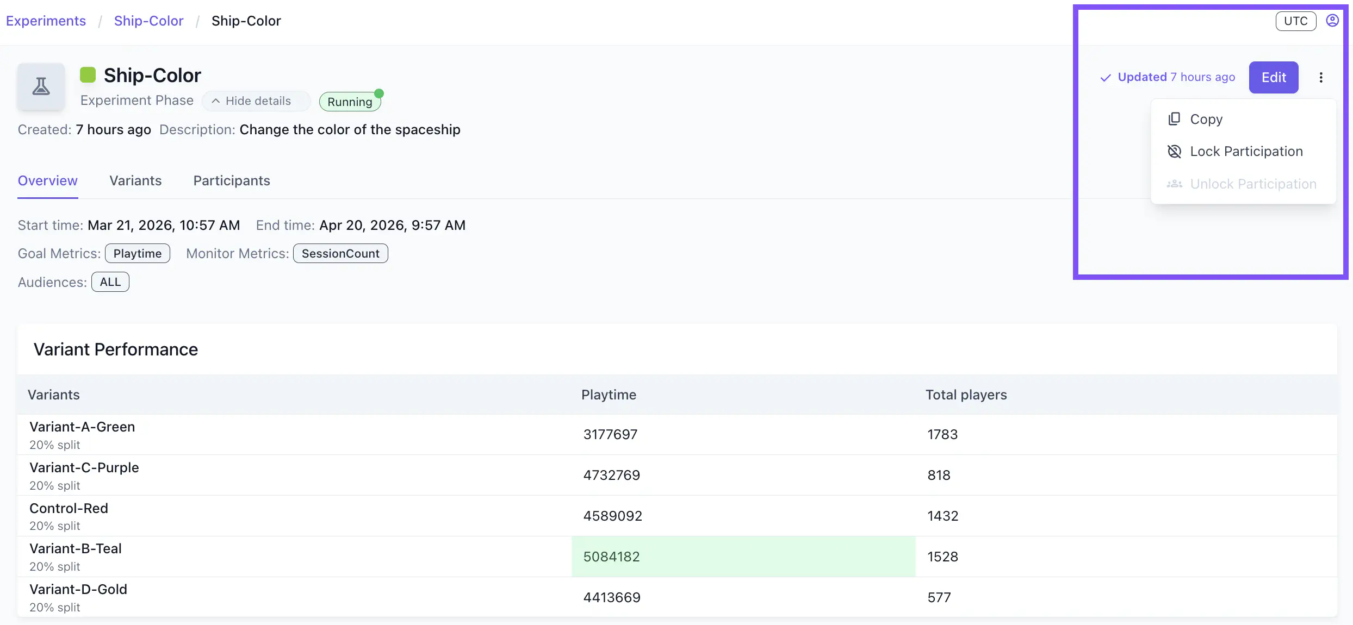Select the Overview tab
The height and width of the screenshot is (625, 1353).
[x=48, y=181]
